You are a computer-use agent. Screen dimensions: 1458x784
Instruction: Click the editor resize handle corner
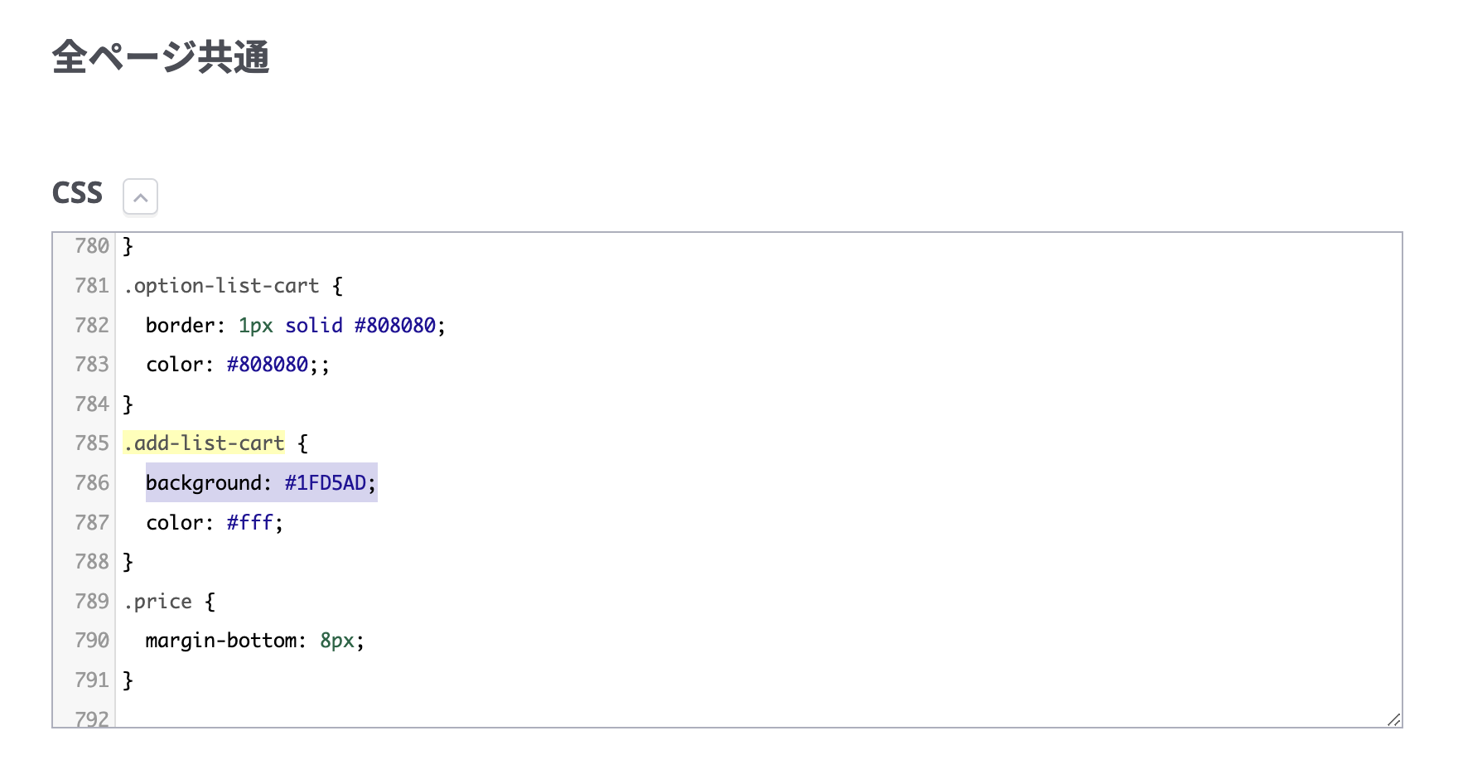click(1393, 719)
